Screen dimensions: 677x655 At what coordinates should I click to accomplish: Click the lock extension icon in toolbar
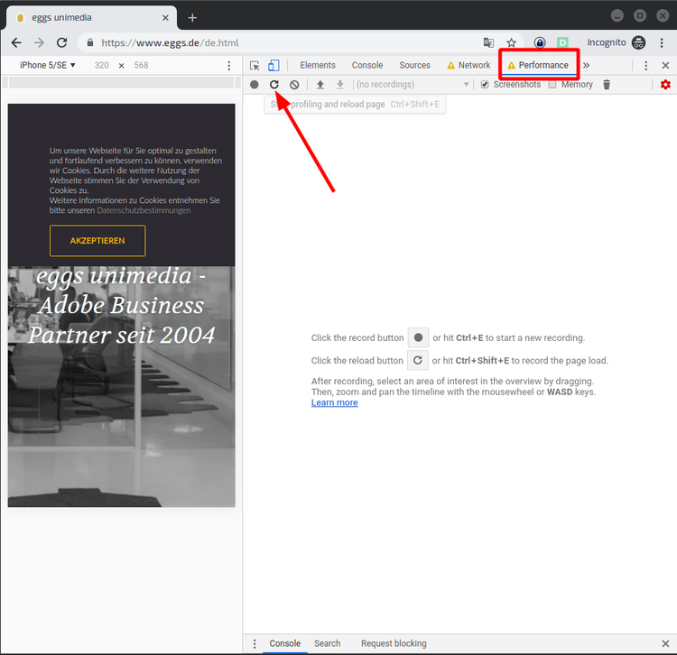[x=540, y=42]
